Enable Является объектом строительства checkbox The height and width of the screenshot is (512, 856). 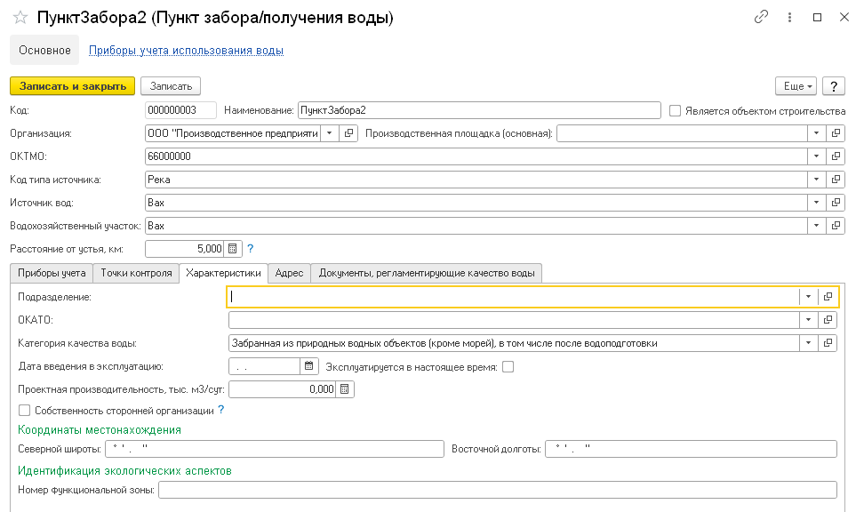(x=676, y=110)
